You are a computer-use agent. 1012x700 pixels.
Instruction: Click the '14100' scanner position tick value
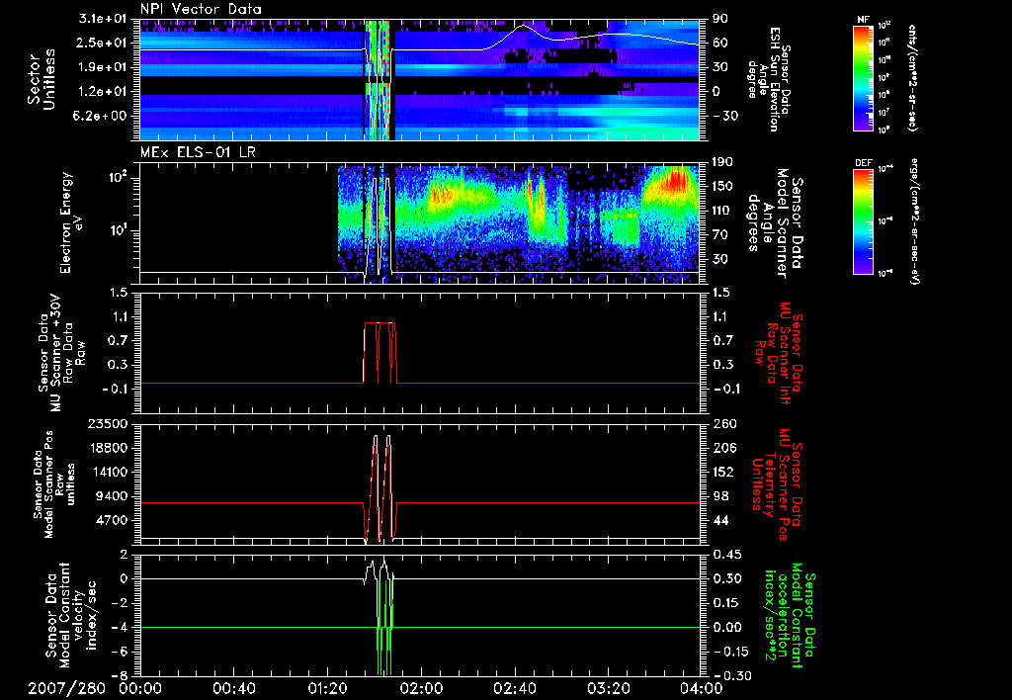107,472
